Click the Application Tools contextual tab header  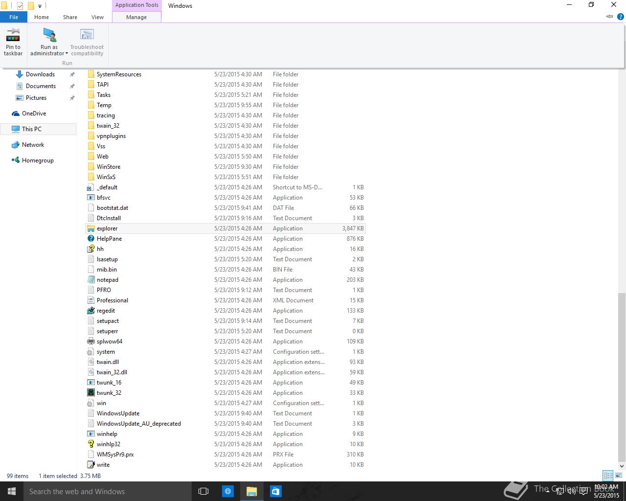click(x=136, y=5)
